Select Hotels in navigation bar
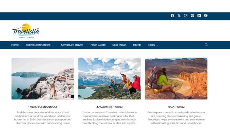The image size is (230, 138). [x=137, y=45]
